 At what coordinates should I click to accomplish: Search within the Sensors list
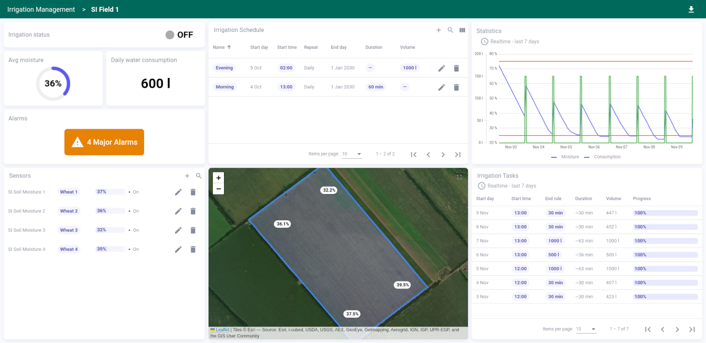click(199, 176)
